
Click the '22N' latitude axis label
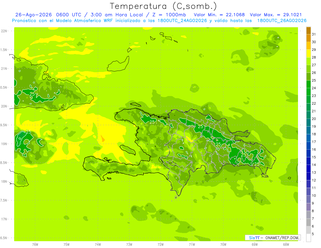coord(4,31)
